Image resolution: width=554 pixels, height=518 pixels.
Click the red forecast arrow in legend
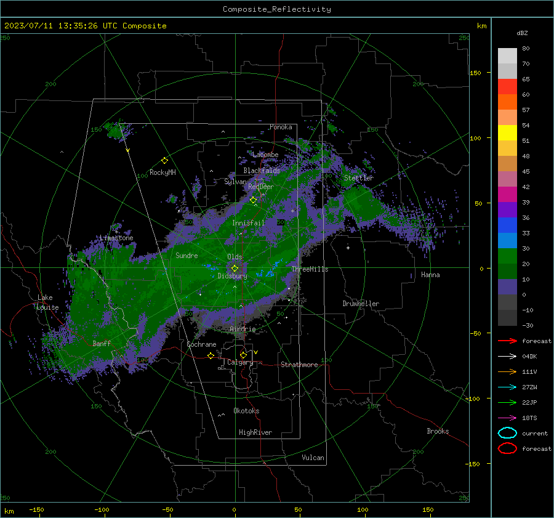[x=507, y=341]
